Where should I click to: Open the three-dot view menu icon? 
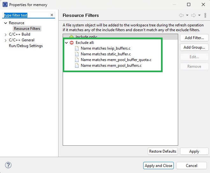tap(205, 15)
